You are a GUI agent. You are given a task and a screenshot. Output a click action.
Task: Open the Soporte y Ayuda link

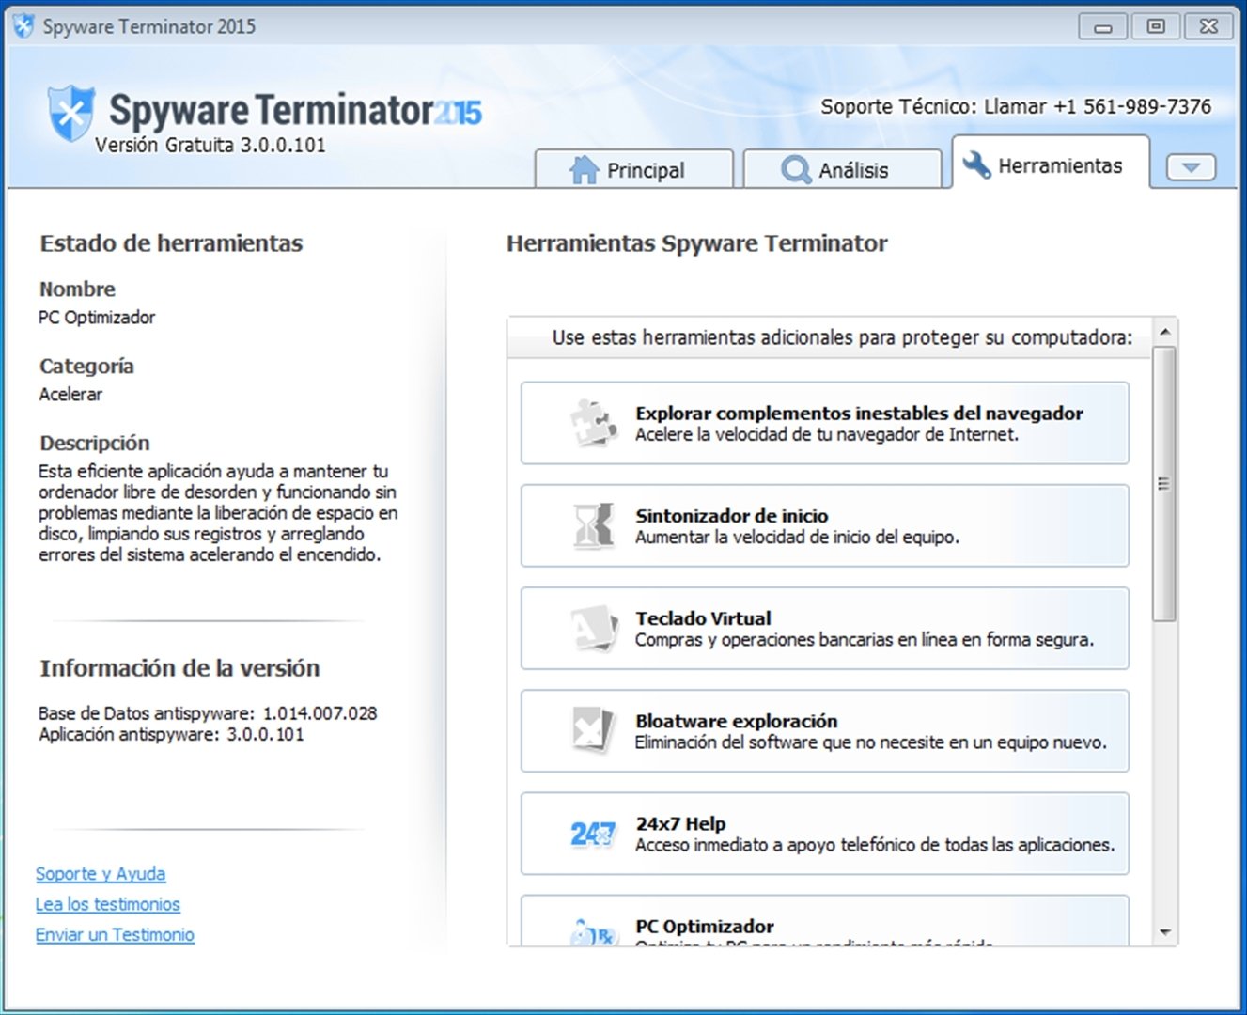point(101,874)
